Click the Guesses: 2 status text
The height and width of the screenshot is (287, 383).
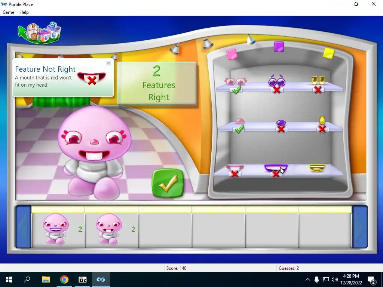(x=289, y=268)
